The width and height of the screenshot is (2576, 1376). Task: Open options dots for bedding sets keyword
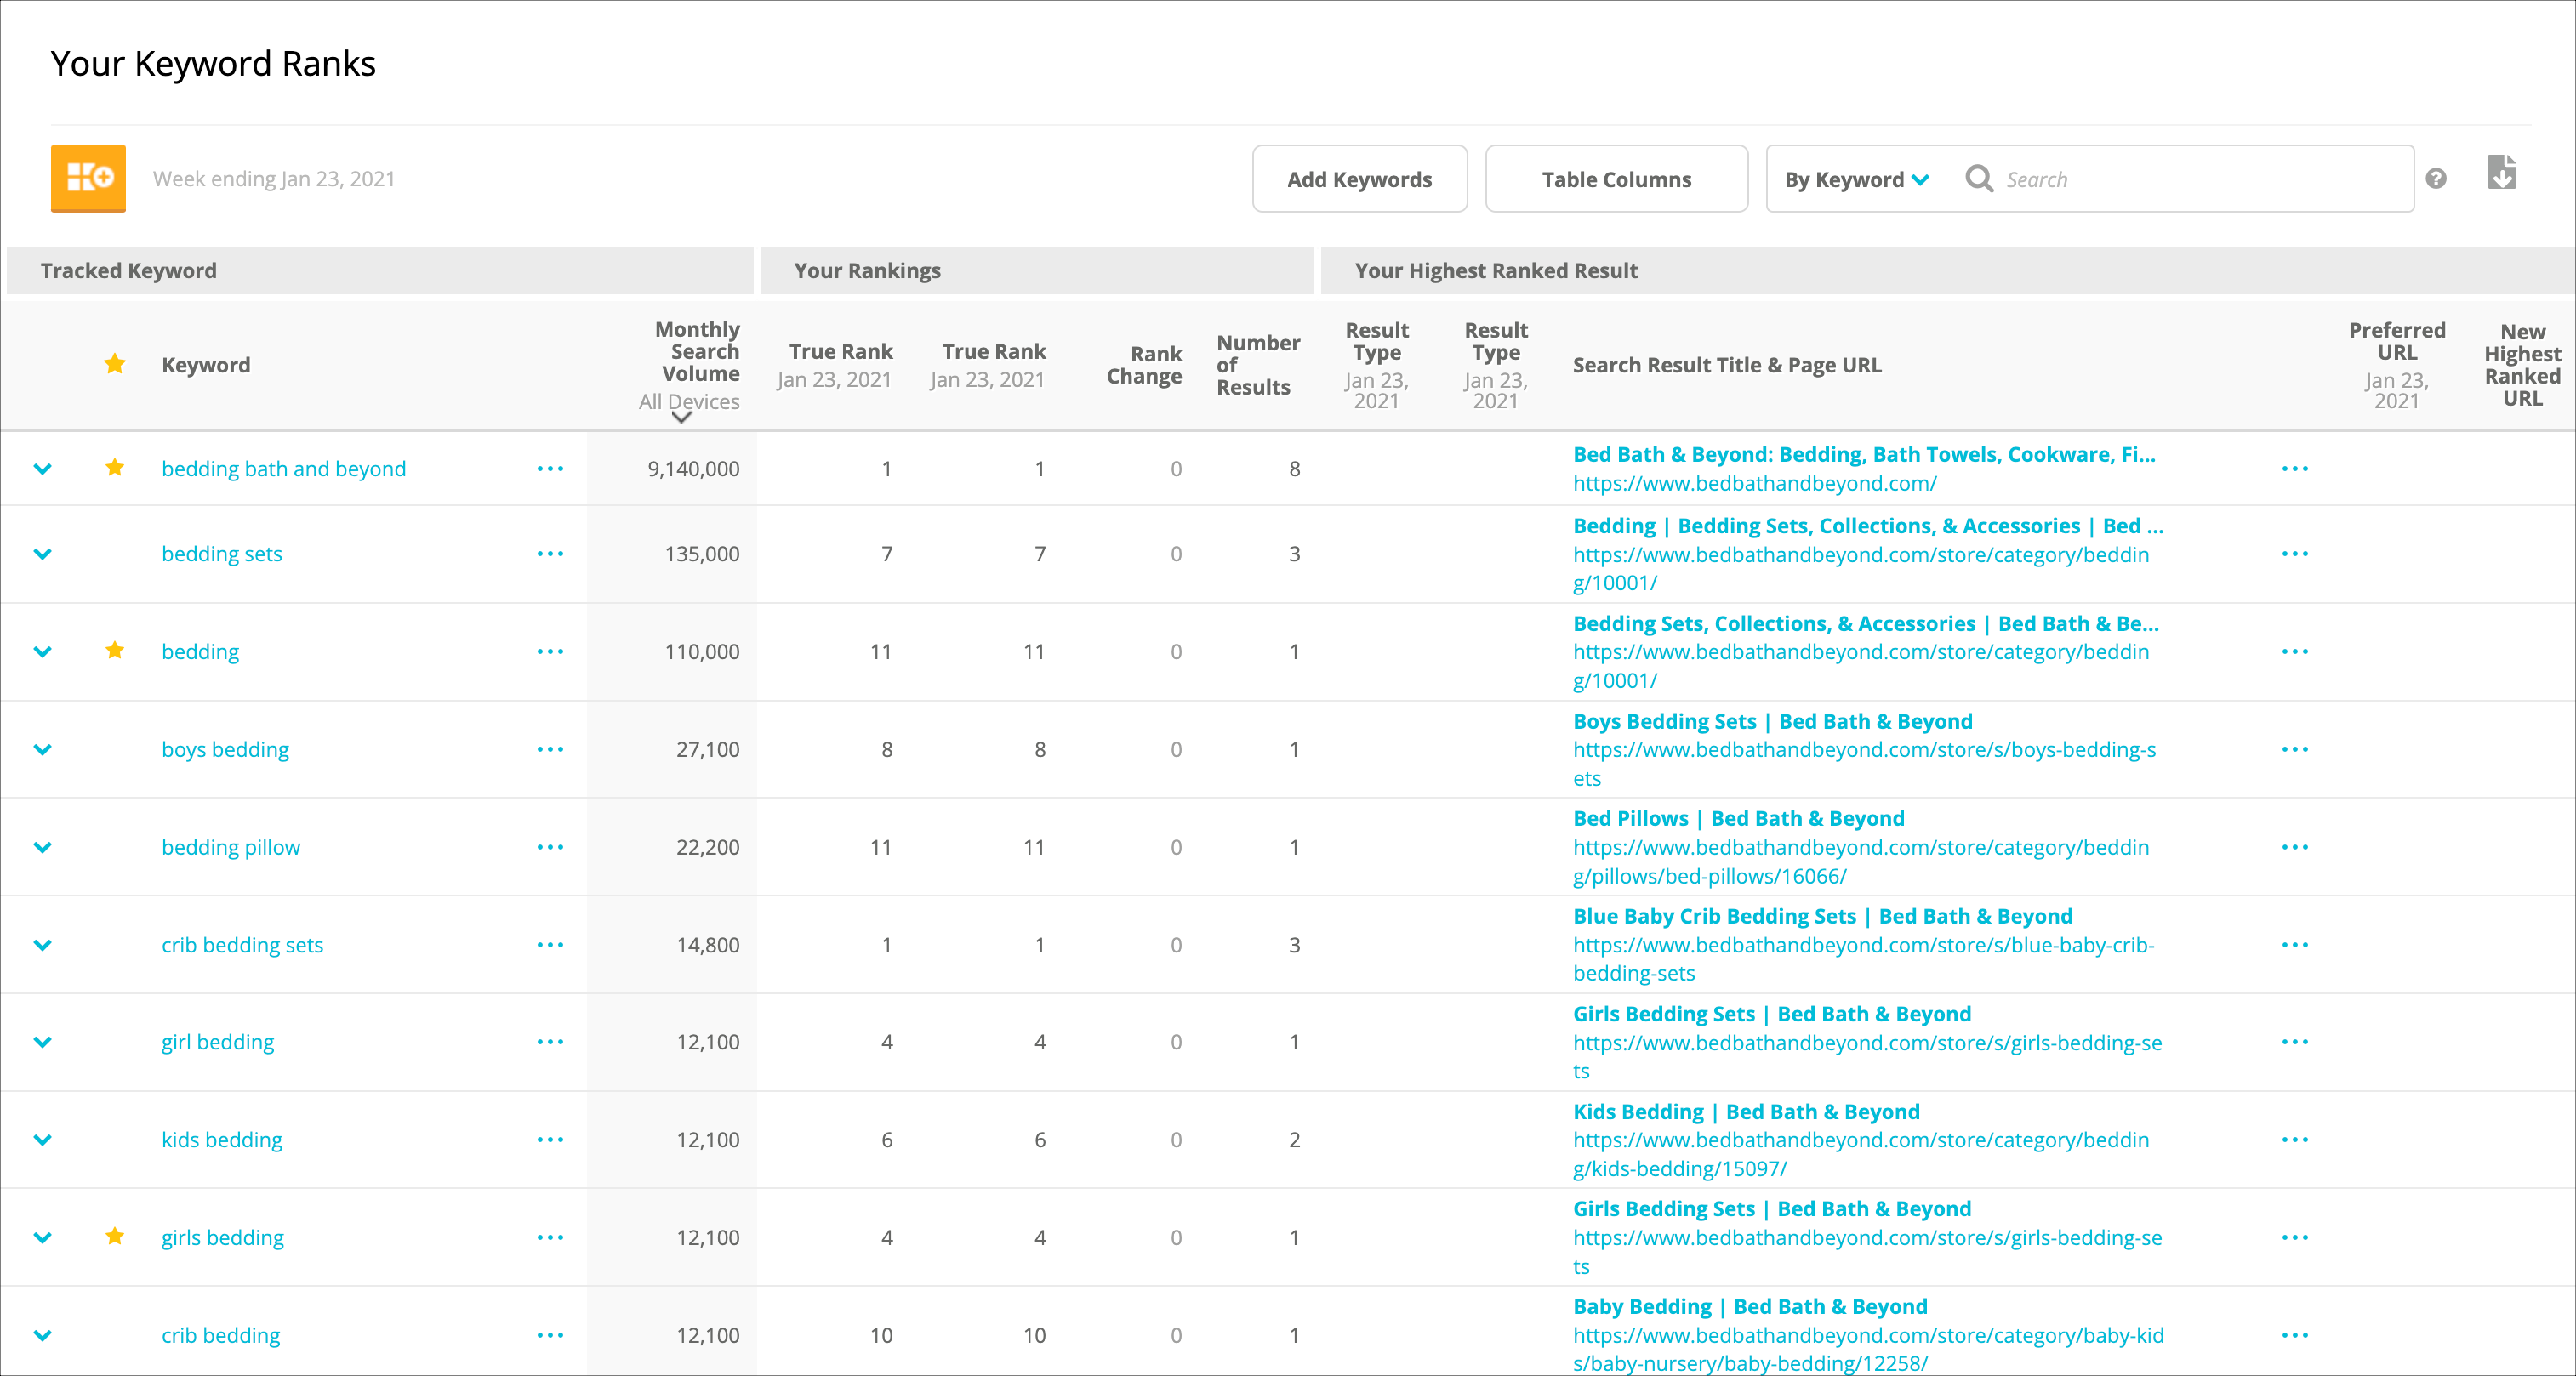[x=550, y=554]
